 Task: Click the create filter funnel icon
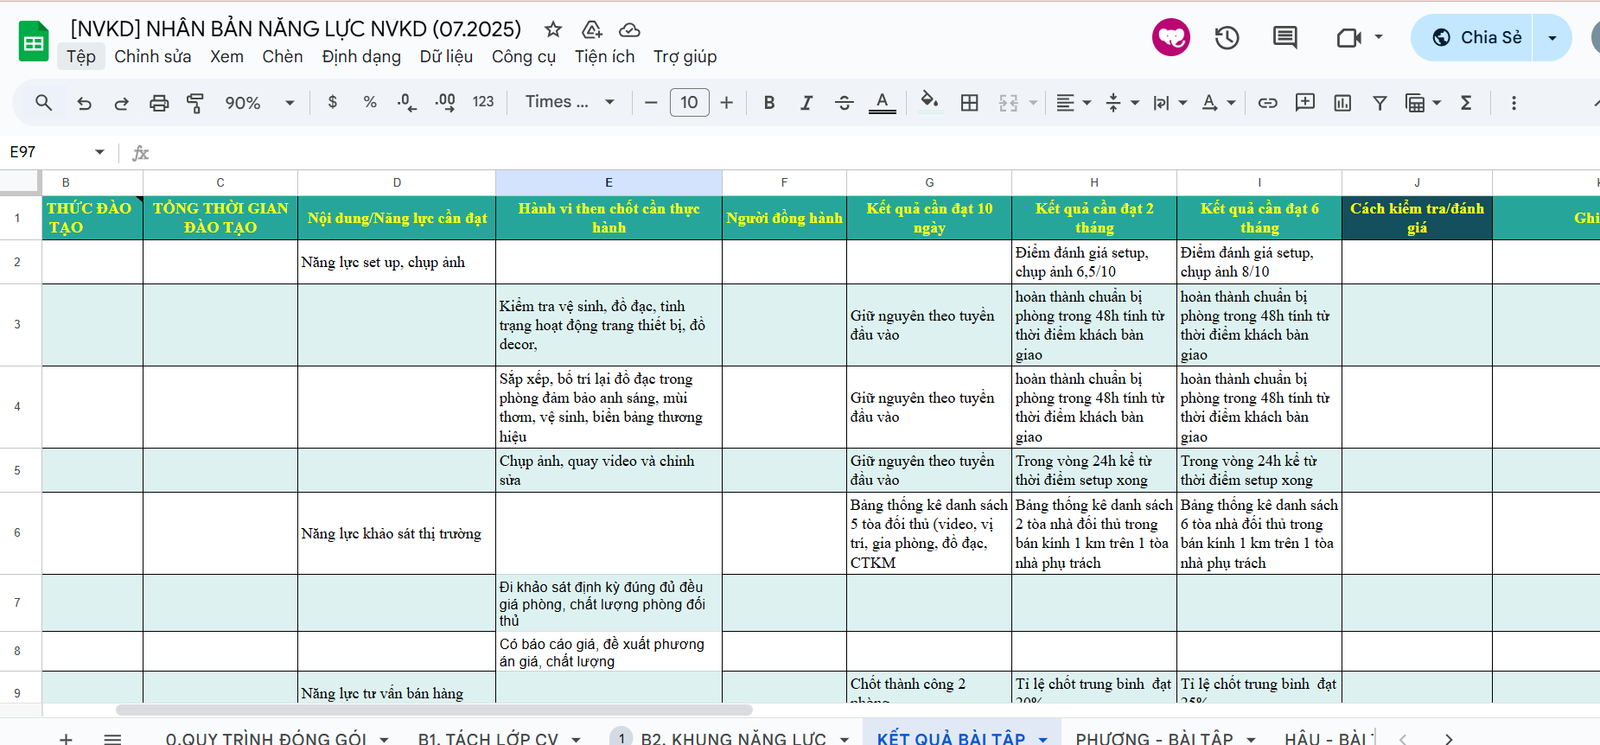coord(1380,103)
